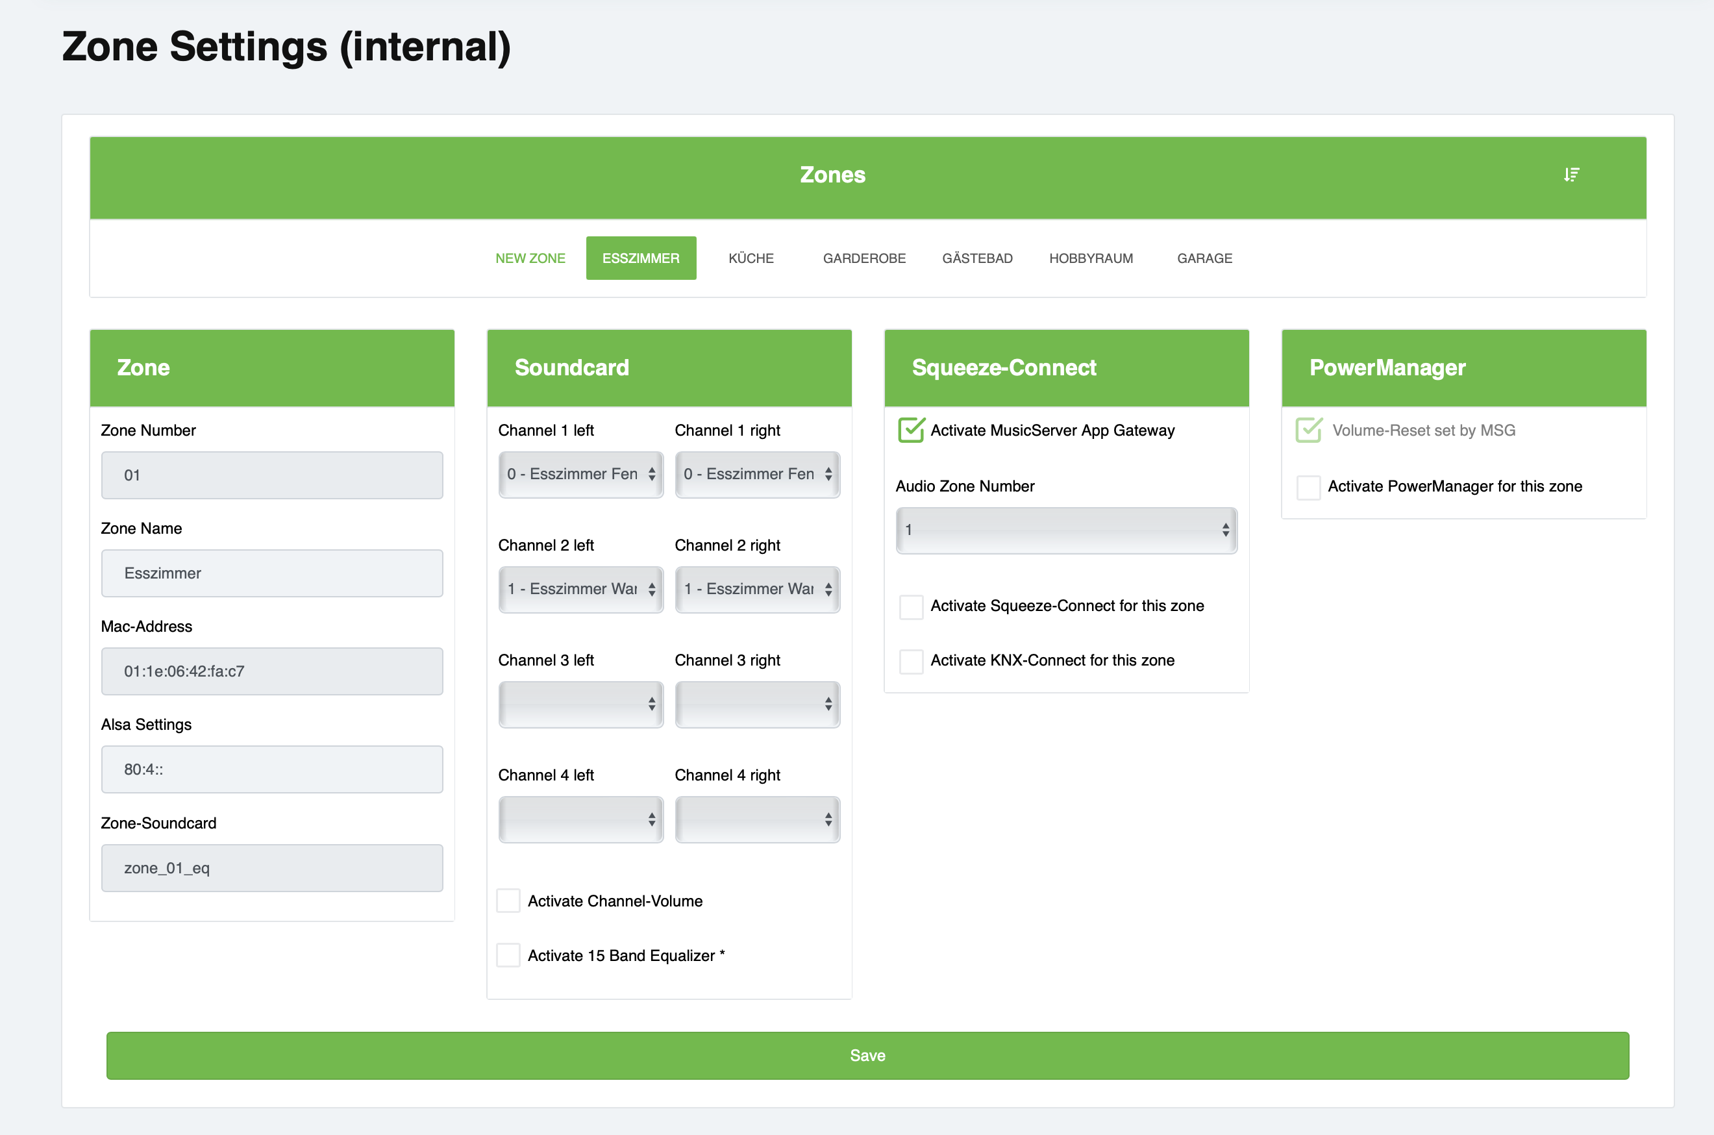This screenshot has height=1135, width=1714.
Task: Click NEW ZONE link
Action: tap(530, 258)
